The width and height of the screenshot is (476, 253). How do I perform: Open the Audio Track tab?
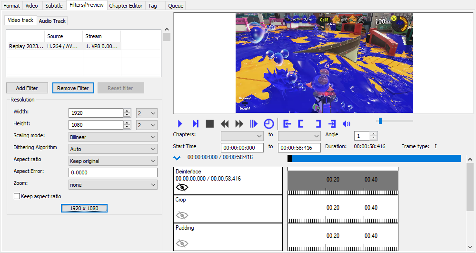pyautogui.click(x=52, y=21)
